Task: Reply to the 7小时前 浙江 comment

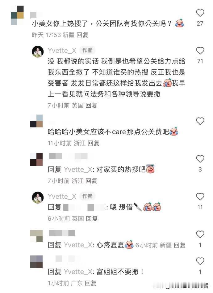Action: [x=91, y=181]
